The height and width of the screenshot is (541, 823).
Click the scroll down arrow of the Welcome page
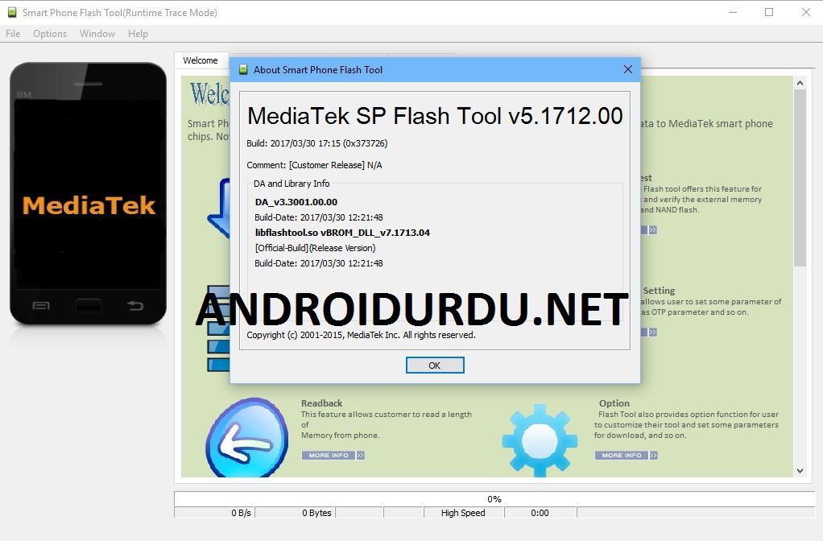800,471
